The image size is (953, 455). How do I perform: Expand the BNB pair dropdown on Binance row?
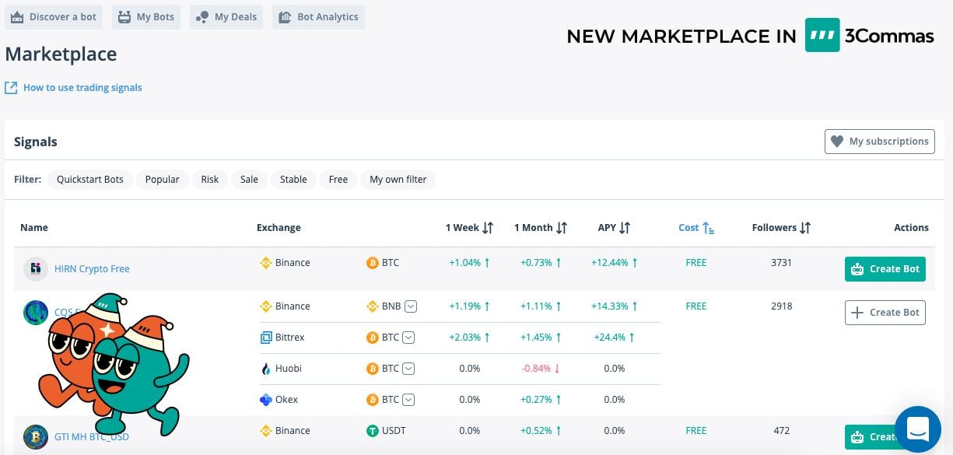point(411,306)
